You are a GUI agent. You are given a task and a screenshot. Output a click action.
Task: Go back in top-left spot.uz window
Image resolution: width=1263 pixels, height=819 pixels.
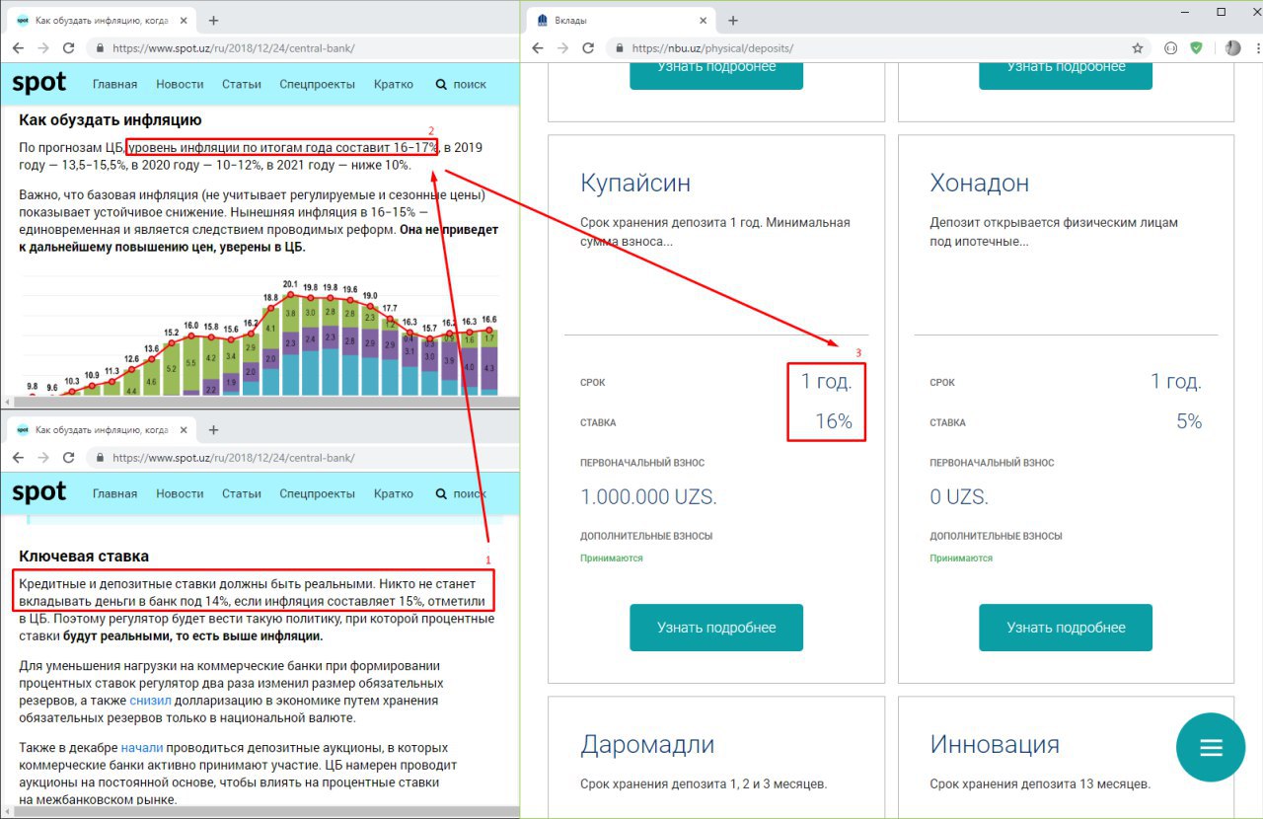tap(18, 47)
